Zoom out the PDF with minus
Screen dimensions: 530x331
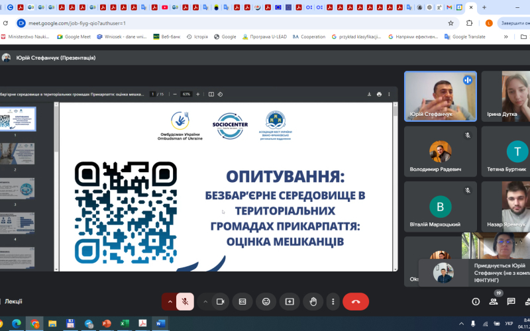[175, 94]
